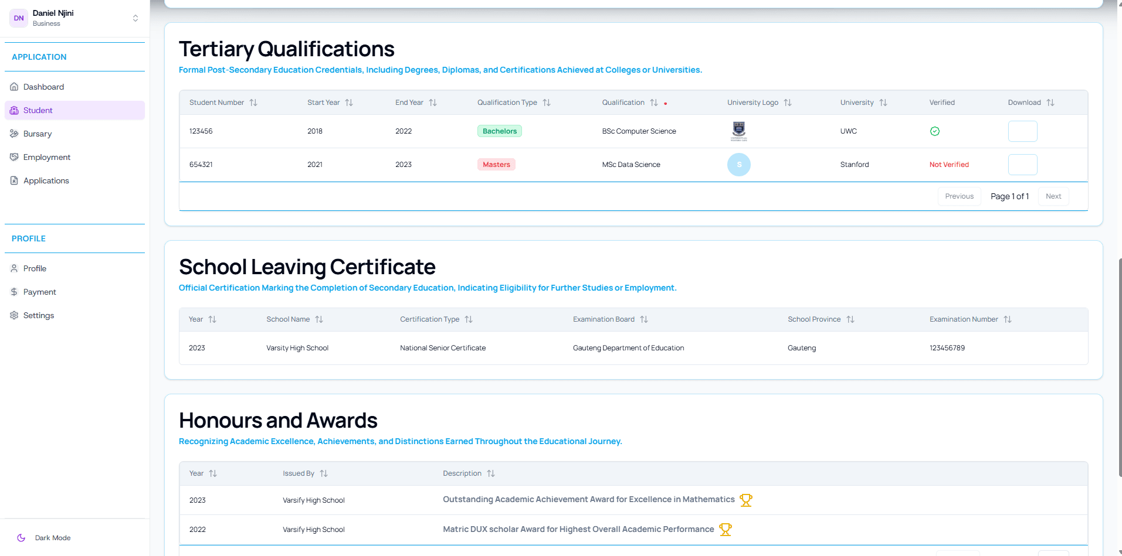Click the UWC university logo
Viewport: 1122px width, 556px height.
738,131
